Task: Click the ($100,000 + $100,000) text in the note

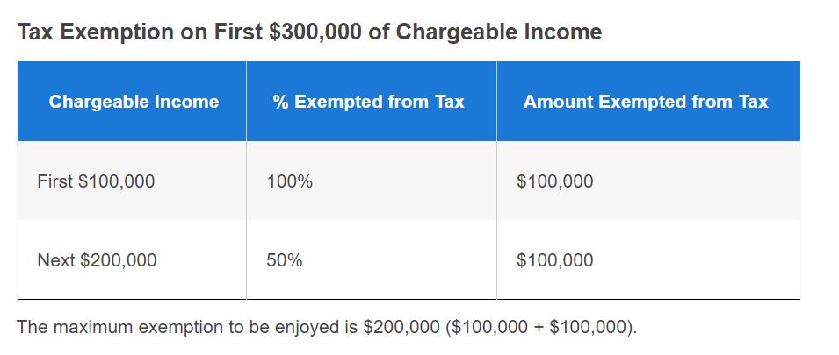Action: coord(541,327)
